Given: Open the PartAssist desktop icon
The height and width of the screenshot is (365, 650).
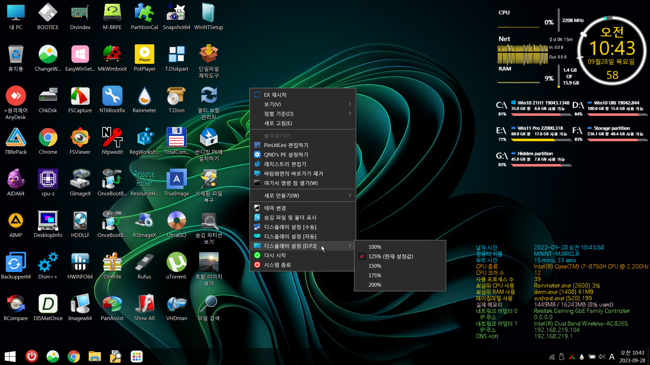Looking at the screenshot, I should point(112,307).
